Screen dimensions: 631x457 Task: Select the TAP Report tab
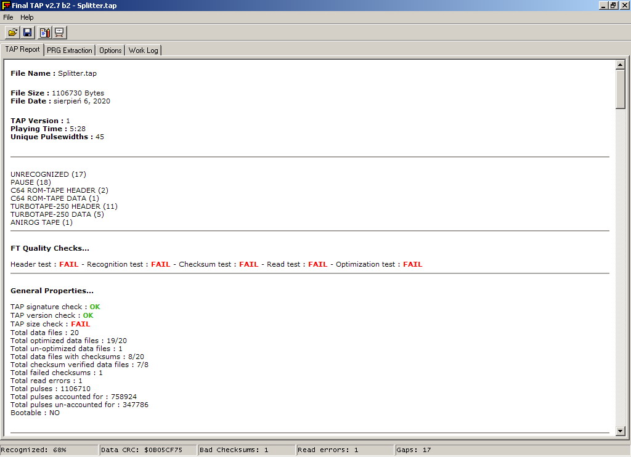22,49
